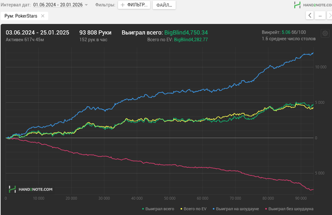Click the 50 000 x-axis label
Image resolution: width=332 pixels, height=215 pixels.
(170, 198)
